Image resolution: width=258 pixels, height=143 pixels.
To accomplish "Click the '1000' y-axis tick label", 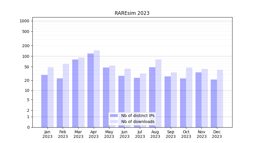I will coord(24,21).
